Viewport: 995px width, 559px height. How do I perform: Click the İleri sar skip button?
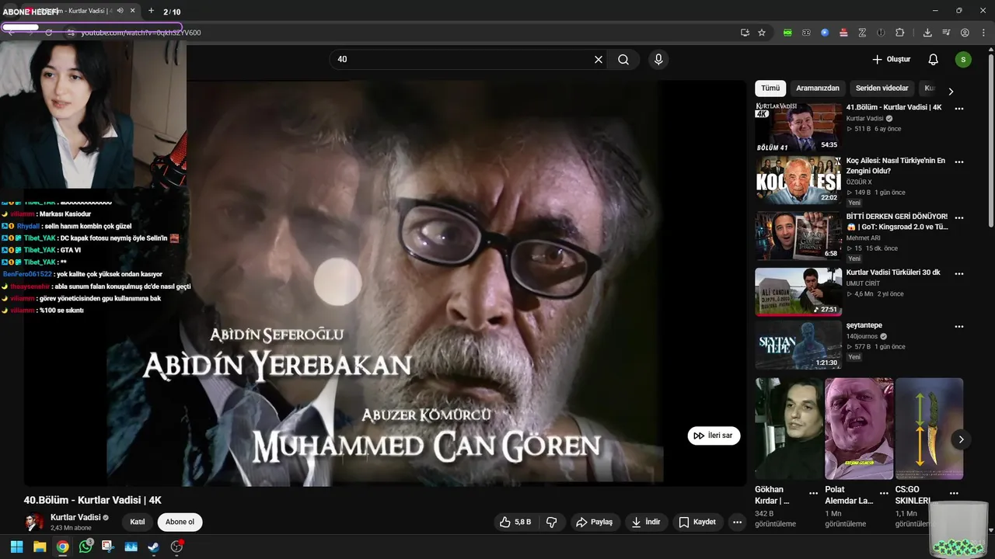point(714,436)
